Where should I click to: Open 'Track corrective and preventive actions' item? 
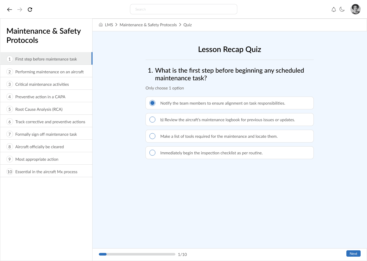46,122
